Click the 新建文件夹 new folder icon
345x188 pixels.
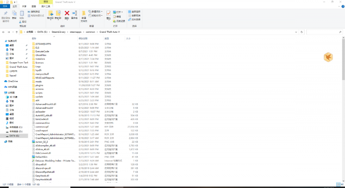point(84,13)
